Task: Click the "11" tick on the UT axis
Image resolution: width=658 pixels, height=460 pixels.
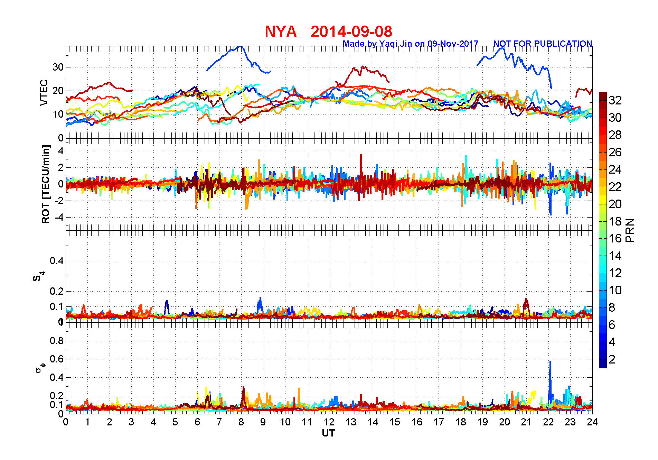Action: pos(307,422)
